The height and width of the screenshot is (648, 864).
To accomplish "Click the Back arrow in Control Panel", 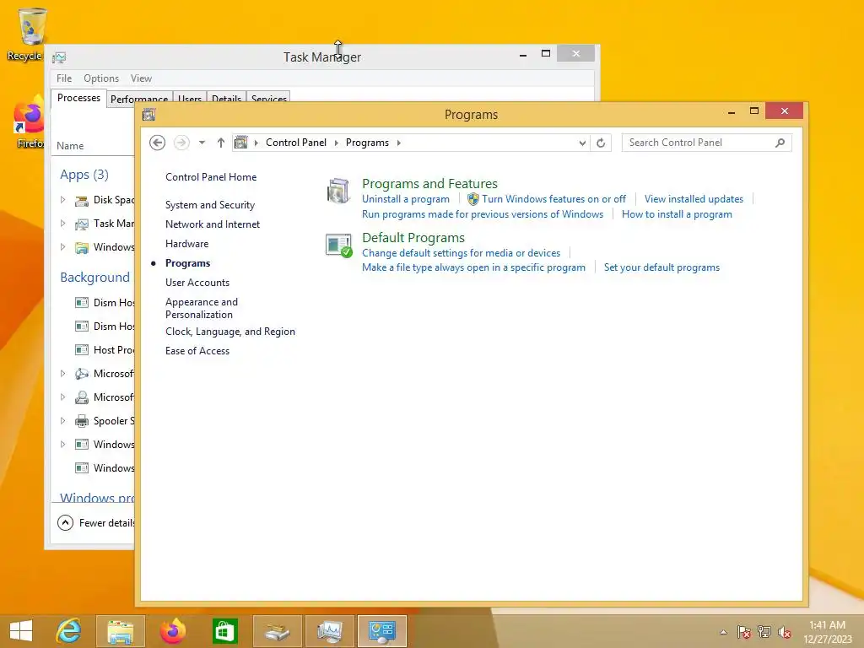I will coord(158,143).
